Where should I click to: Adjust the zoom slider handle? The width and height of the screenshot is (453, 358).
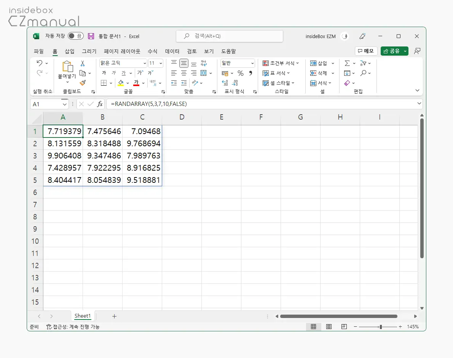pyautogui.click(x=381, y=327)
